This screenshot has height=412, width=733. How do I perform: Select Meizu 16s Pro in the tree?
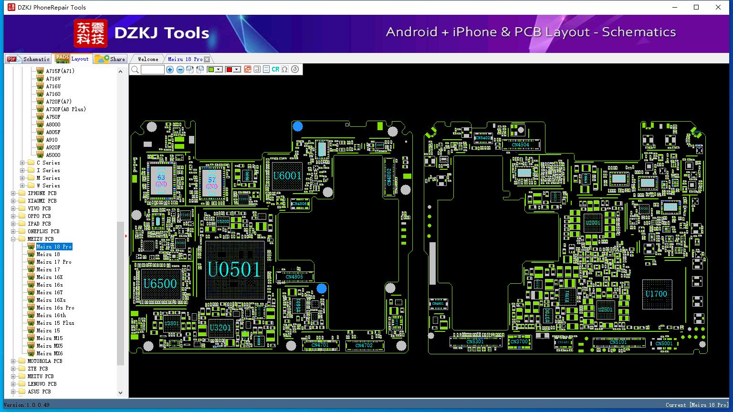(55, 308)
